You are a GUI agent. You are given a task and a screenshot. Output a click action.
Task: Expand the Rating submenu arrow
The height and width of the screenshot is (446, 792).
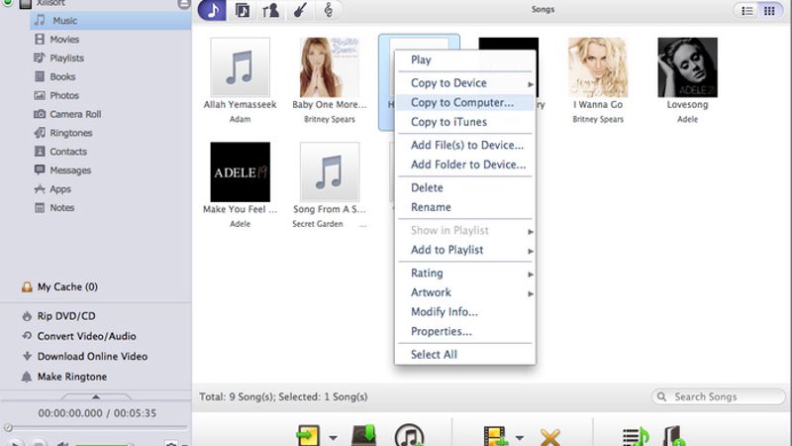[x=531, y=275]
